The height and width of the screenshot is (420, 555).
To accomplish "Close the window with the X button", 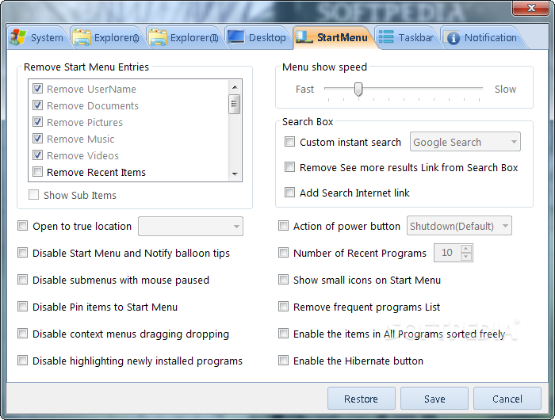I will tap(530, 8).
